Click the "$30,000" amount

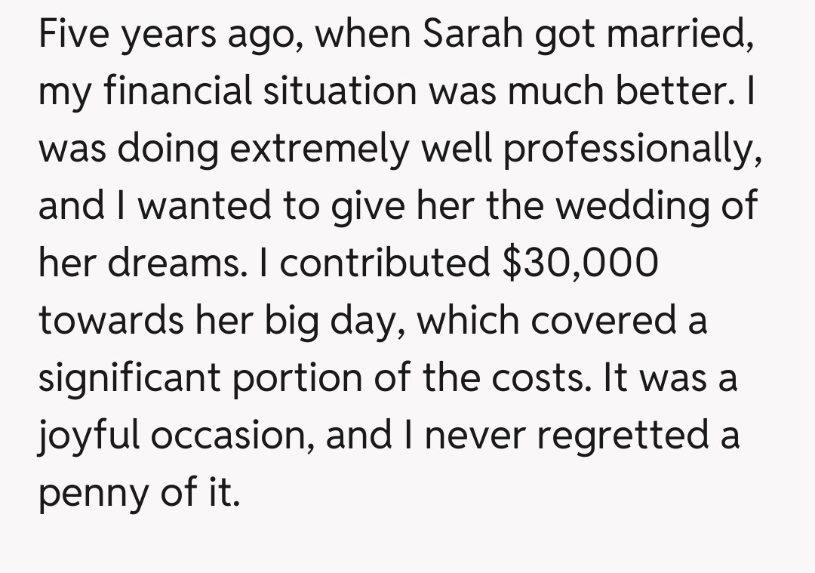pos(580,264)
